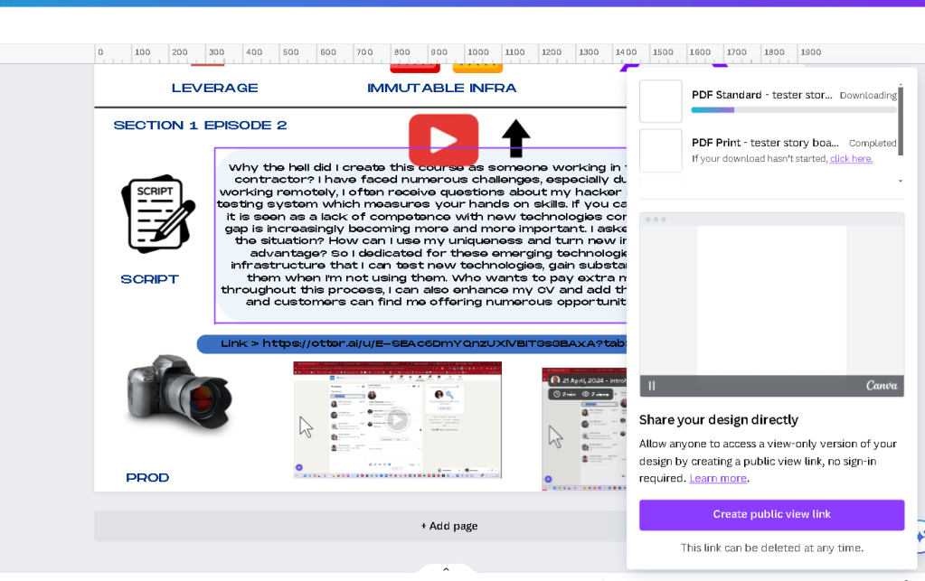Viewport: 925px width, 581px height.
Task: Click the Share your design directly heading
Action: (x=719, y=419)
